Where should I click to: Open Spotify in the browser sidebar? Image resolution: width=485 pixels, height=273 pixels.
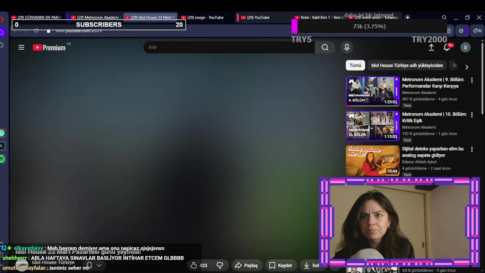point(2,159)
